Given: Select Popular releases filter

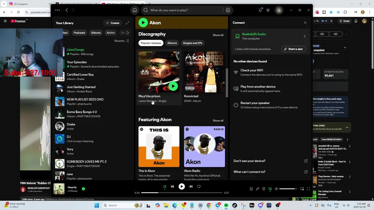Looking at the screenshot, I should click(x=151, y=43).
